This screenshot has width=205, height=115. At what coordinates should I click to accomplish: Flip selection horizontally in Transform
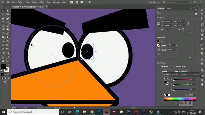(x=179, y=29)
